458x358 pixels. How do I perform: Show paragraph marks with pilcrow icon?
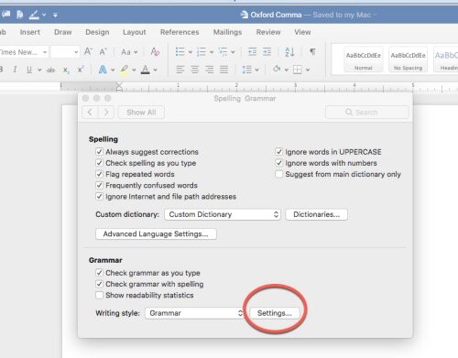312,51
